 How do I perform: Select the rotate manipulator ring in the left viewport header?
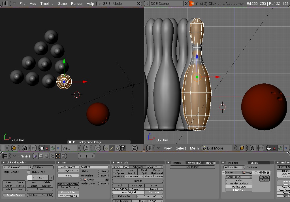coord(53,148)
